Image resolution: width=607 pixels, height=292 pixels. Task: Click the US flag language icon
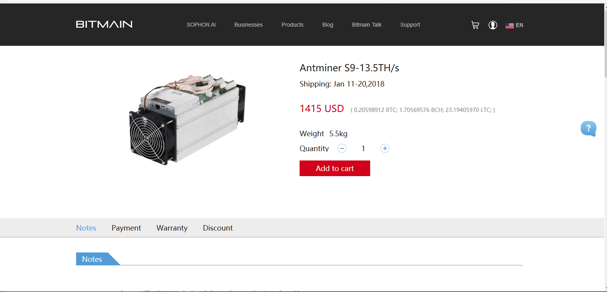click(x=509, y=25)
